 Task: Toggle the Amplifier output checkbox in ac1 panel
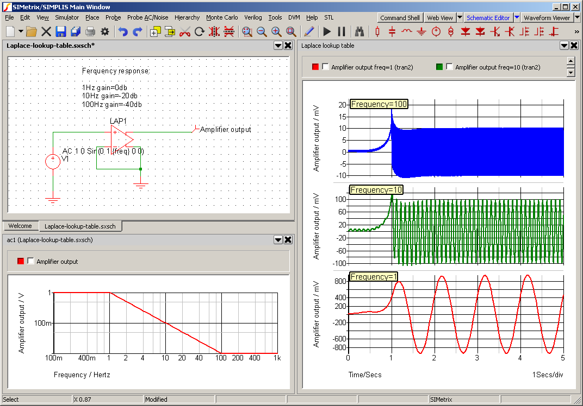[x=30, y=261]
